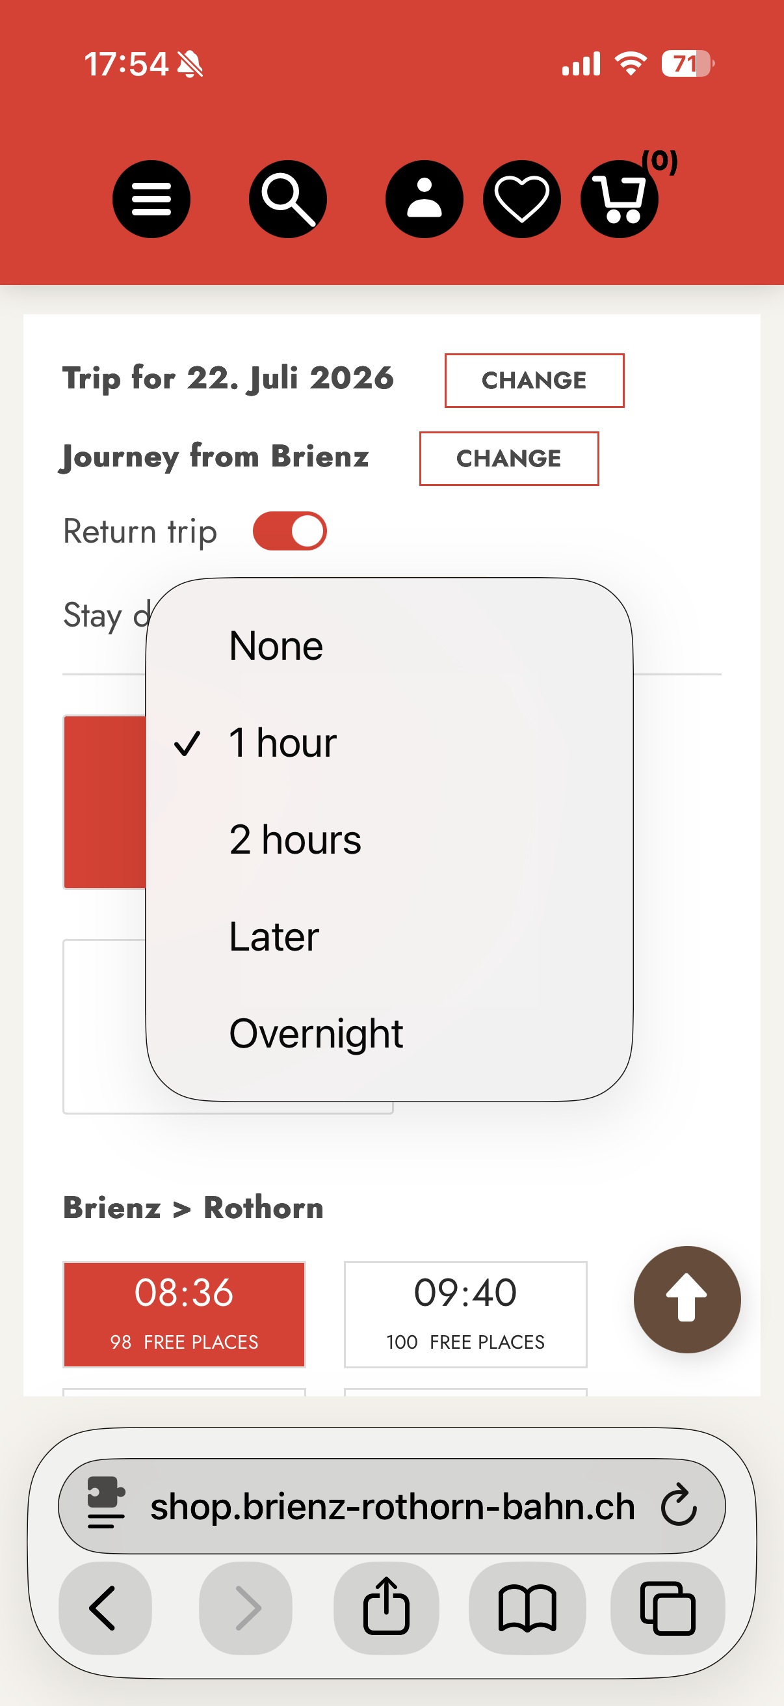
Task: Choose "2 hours" stay duration option
Action: 295,840
